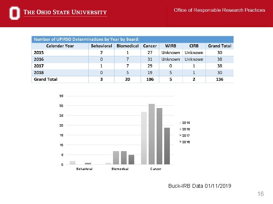Click the Office of Responsible Research Practices heading
This screenshot has height=204, width=273.
click(x=220, y=10)
